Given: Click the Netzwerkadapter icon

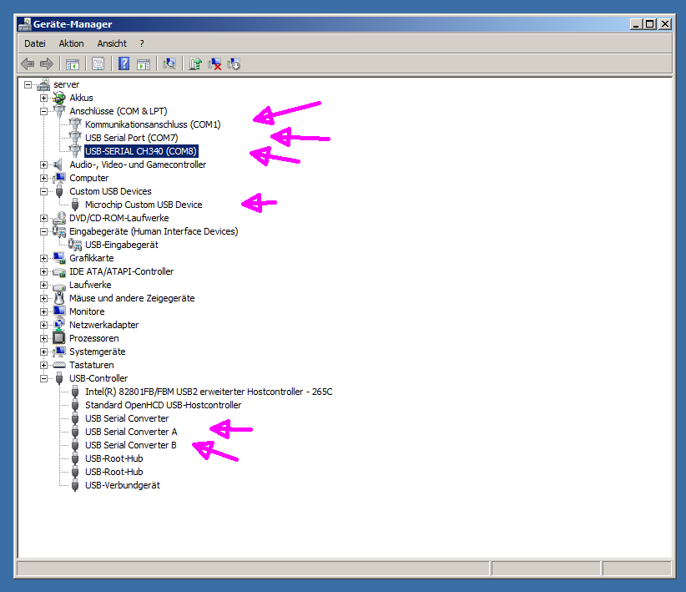Looking at the screenshot, I should click(x=59, y=325).
